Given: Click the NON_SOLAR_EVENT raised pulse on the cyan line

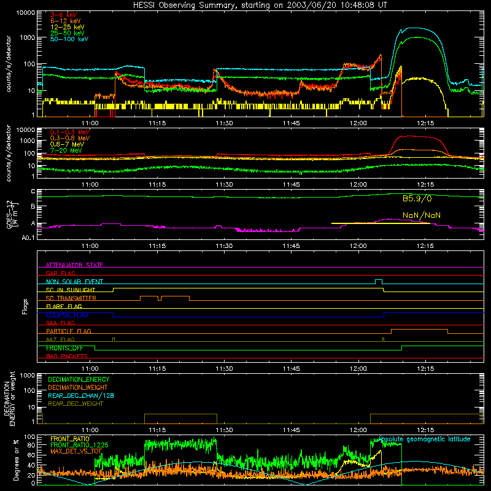Looking at the screenshot, I should point(379,282).
